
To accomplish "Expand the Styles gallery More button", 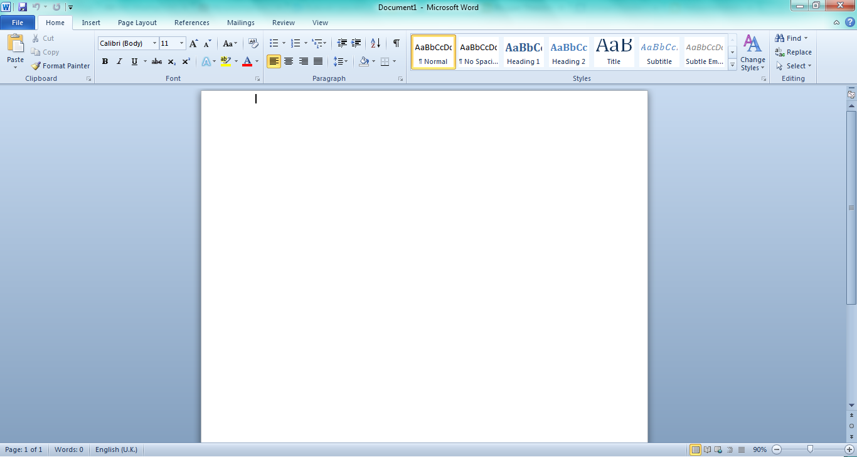I will (x=732, y=64).
